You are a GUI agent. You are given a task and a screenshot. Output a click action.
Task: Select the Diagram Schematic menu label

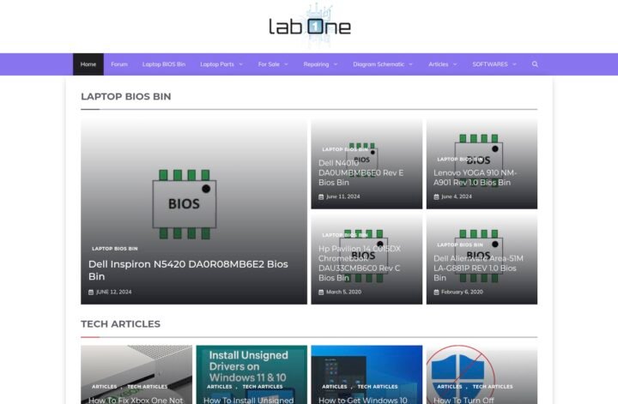coord(379,64)
